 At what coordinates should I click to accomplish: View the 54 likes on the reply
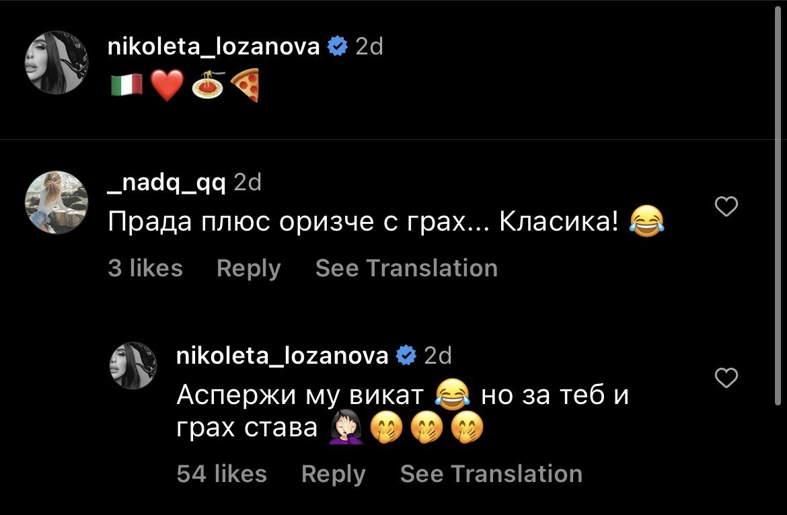coord(222,474)
